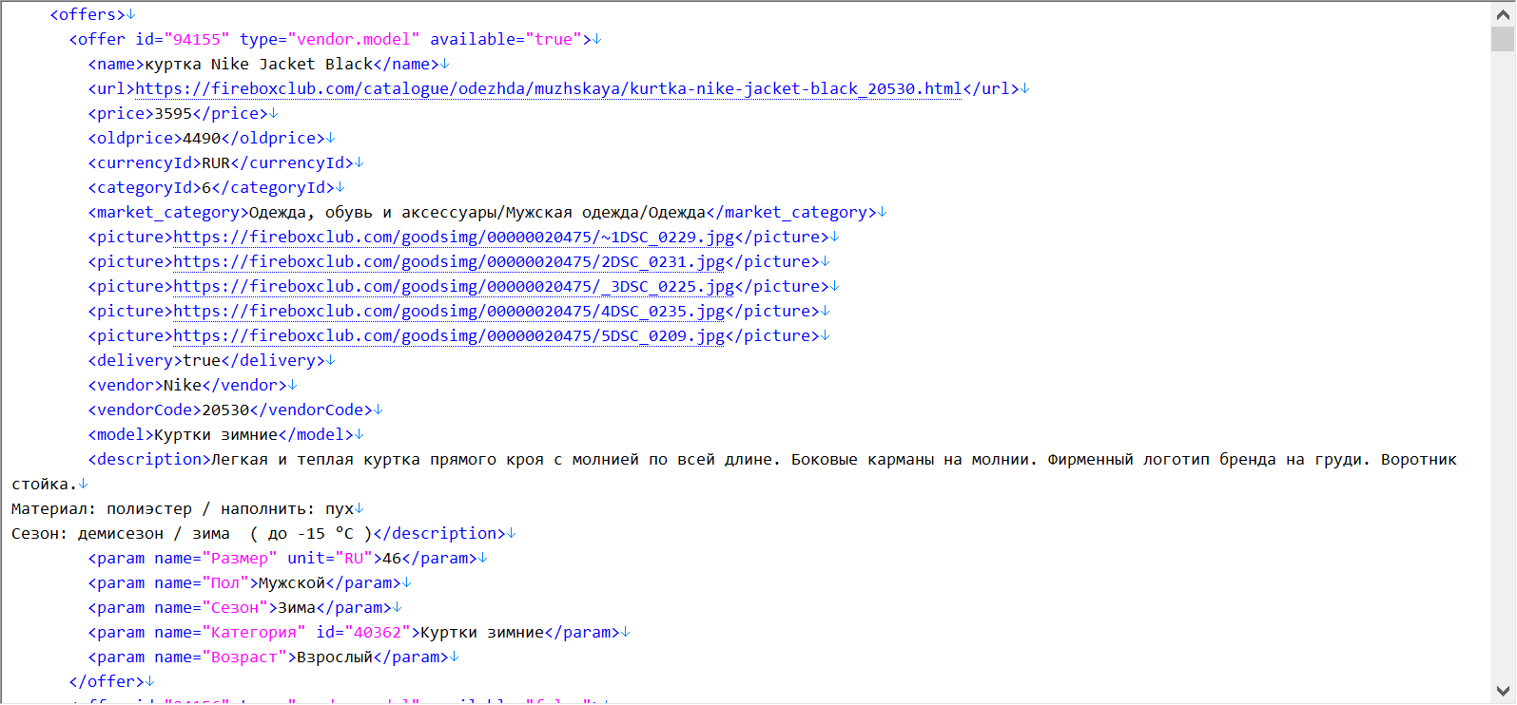1517x705 pixels.
Task: Click the name text "куртка Nike Jacket Black"
Action: pyautogui.click(x=259, y=64)
